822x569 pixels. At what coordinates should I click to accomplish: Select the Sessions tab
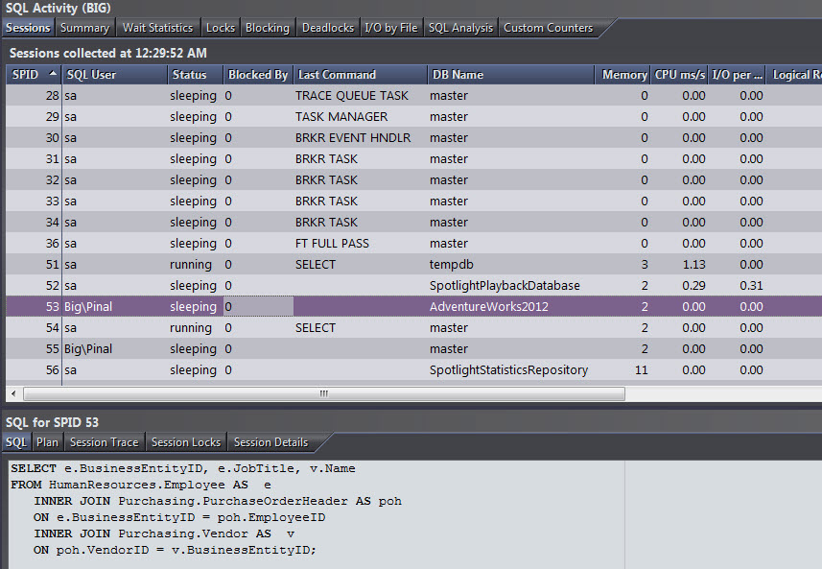[x=28, y=28]
